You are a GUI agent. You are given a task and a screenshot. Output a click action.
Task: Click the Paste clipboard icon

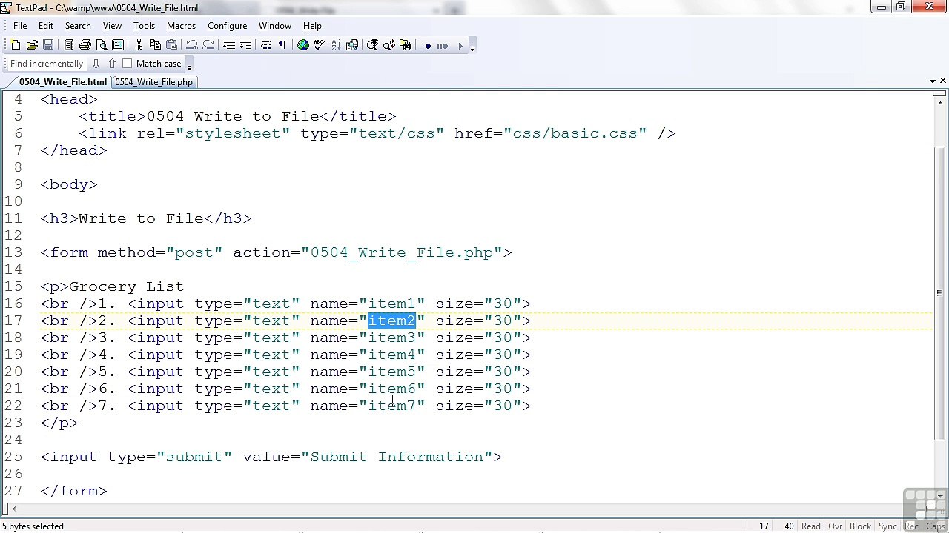(x=171, y=45)
